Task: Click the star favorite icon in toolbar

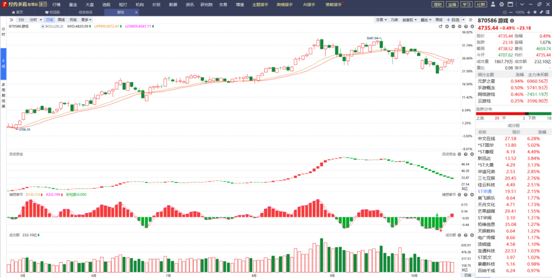Action: point(535,12)
